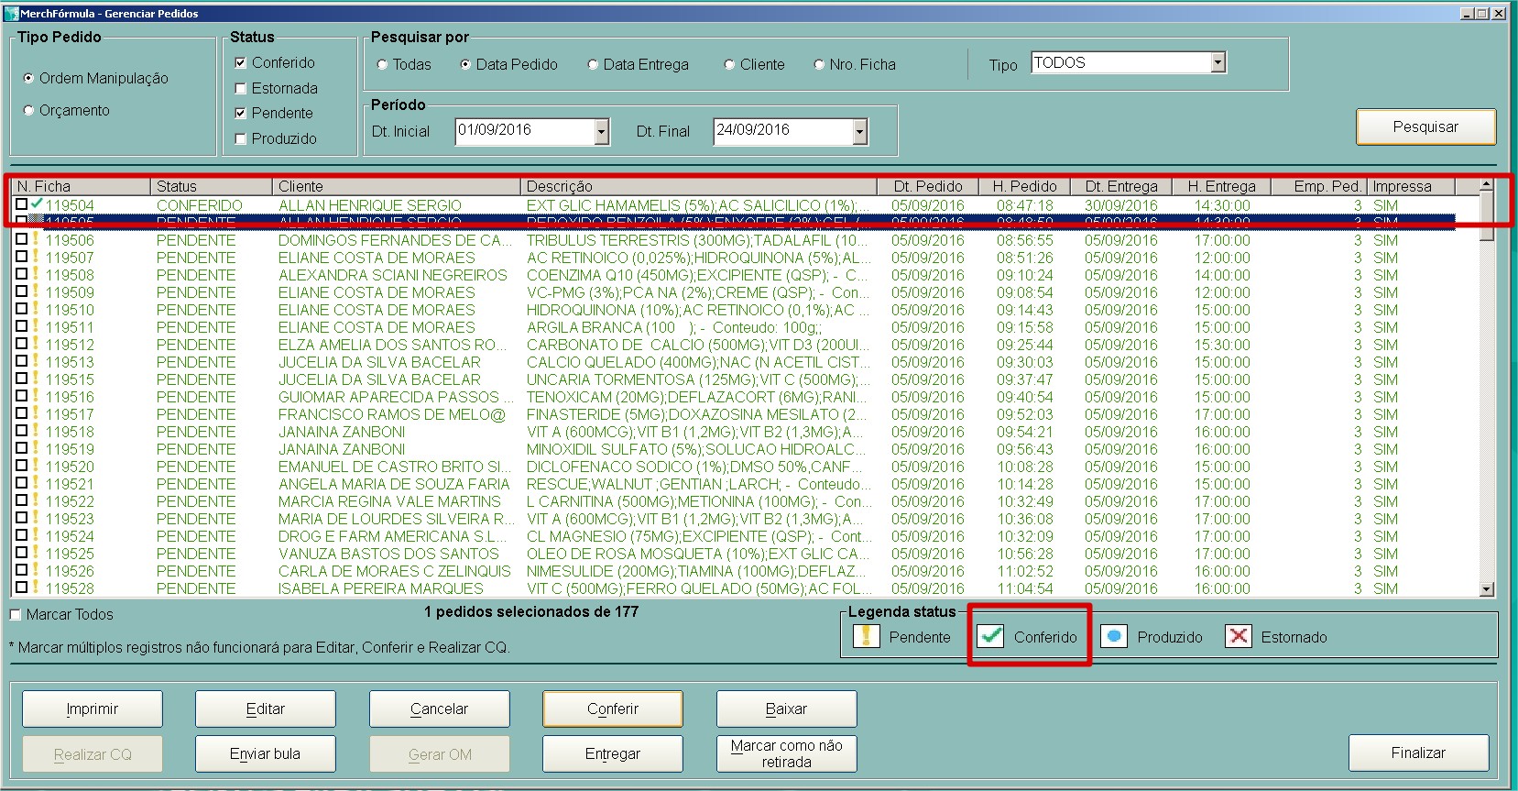Click the Produzido blue circle legend icon
This screenshot has height=791, width=1518.
(x=1114, y=636)
